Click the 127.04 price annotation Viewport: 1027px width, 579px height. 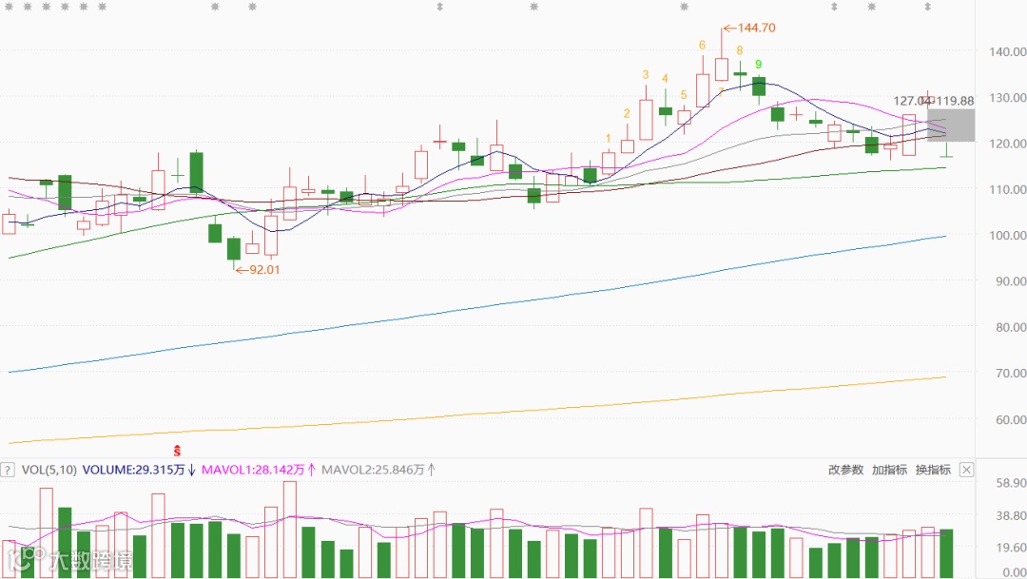click(911, 101)
